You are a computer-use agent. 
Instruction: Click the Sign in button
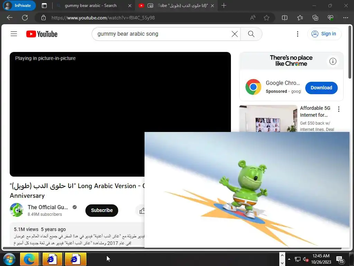tap(324, 34)
